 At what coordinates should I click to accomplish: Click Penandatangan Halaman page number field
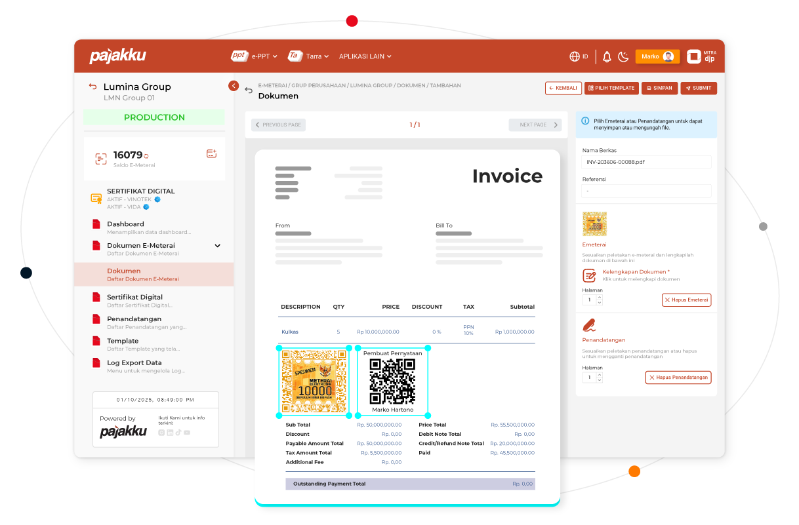tap(589, 378)
